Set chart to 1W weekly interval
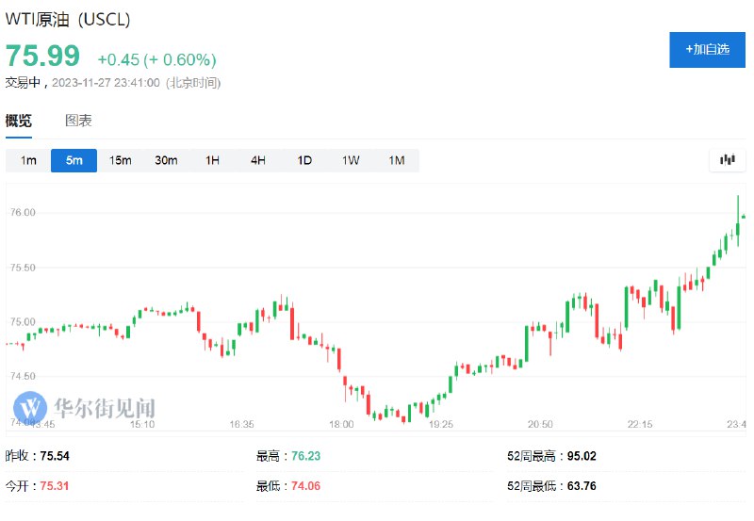754x521 pixels. point(351,160)
